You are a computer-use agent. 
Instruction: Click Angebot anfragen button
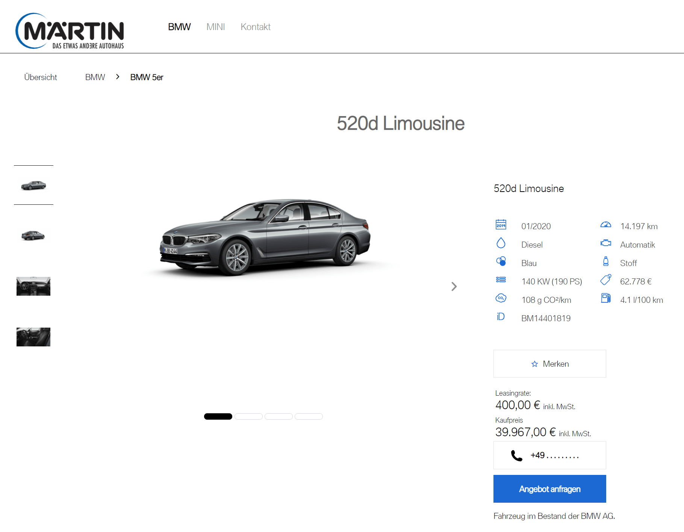pos(550,489)
